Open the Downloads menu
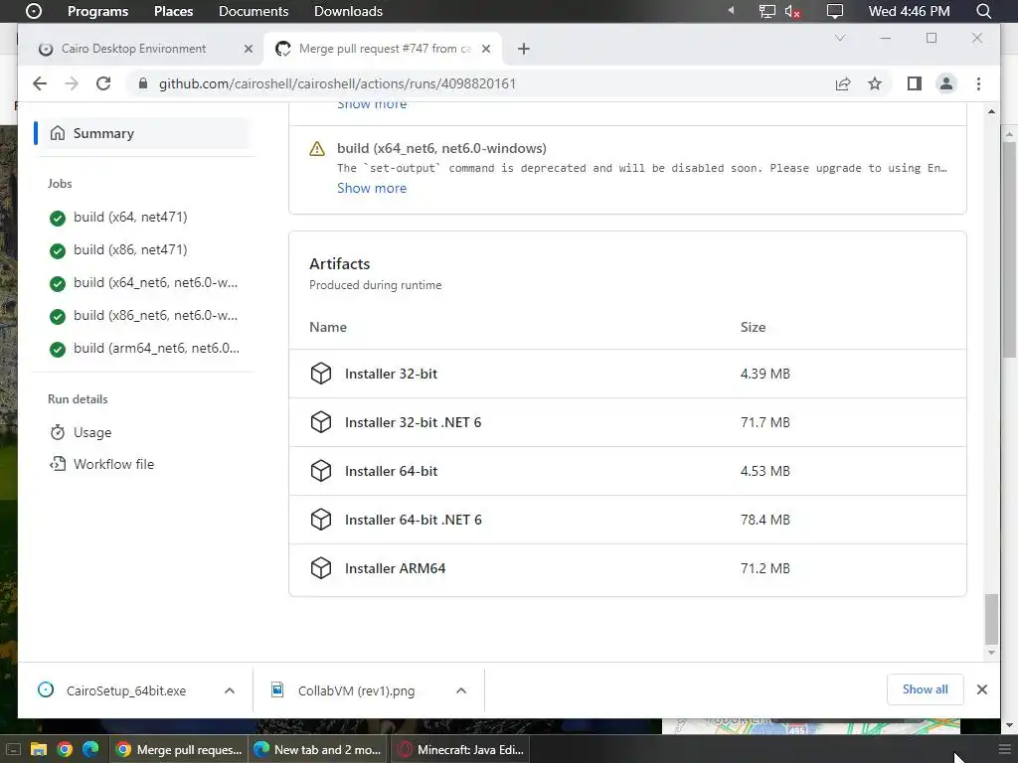This screenshot has height=763, width=1018. [348, 11]
